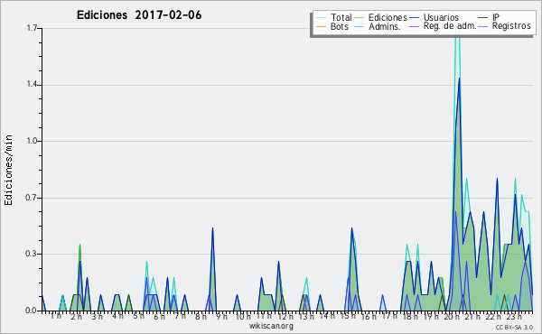Select the 'Bots' legend entry
Image resolution: width=542 pixels, height=334 pixels.
click(339, 26)
